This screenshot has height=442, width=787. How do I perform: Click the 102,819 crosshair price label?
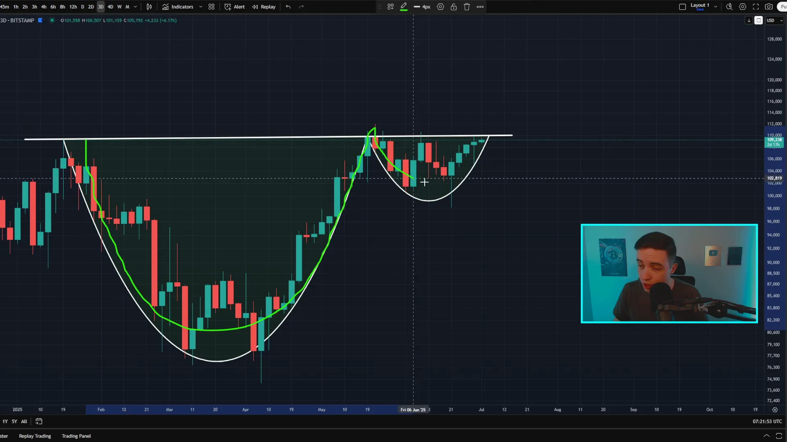pyautogui.click(x=774, y=178)
